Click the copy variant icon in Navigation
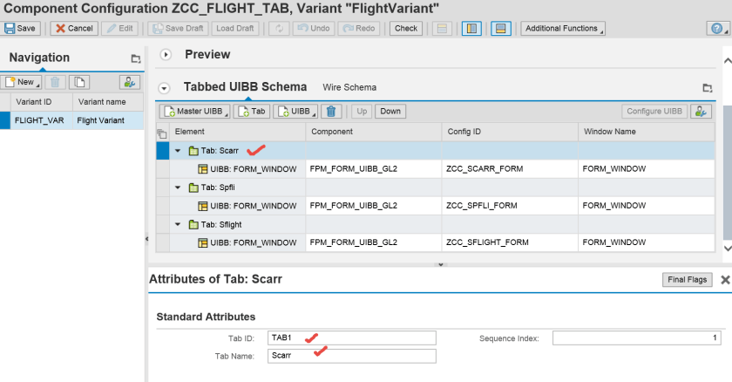 [80, 82]
